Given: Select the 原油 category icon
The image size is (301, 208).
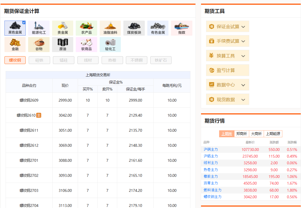Looking at the screenshot, I should coord(63,45).
